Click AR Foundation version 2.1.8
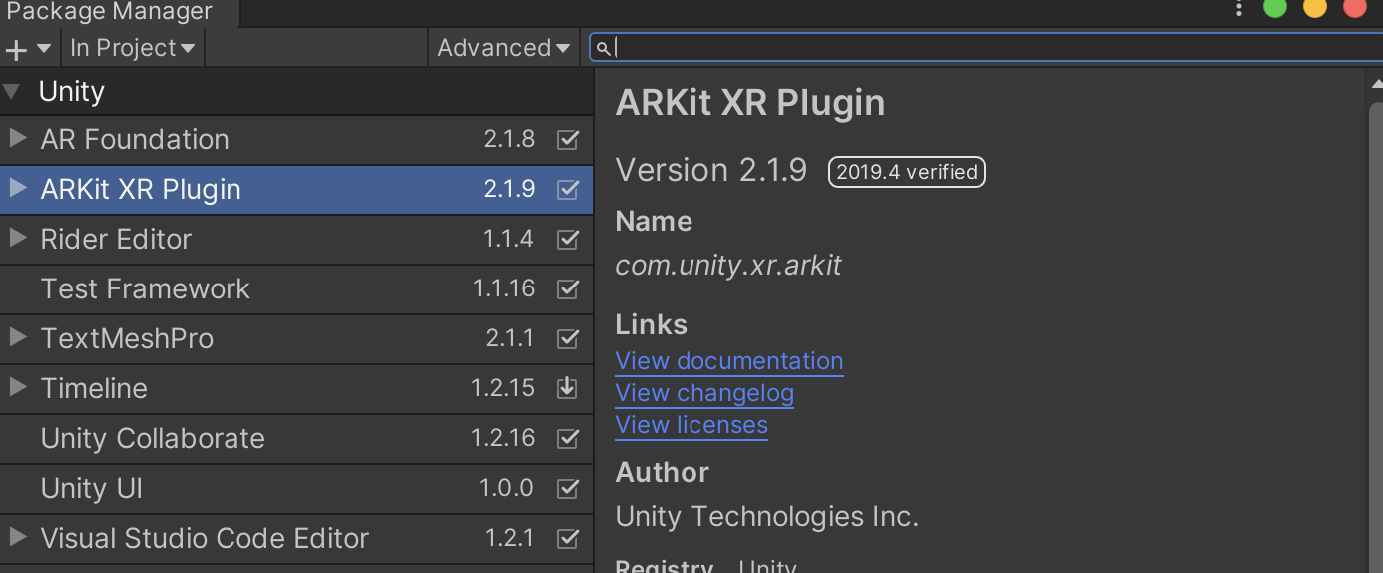The width and height of the screenshot is (1383, 573). (509, 139)
